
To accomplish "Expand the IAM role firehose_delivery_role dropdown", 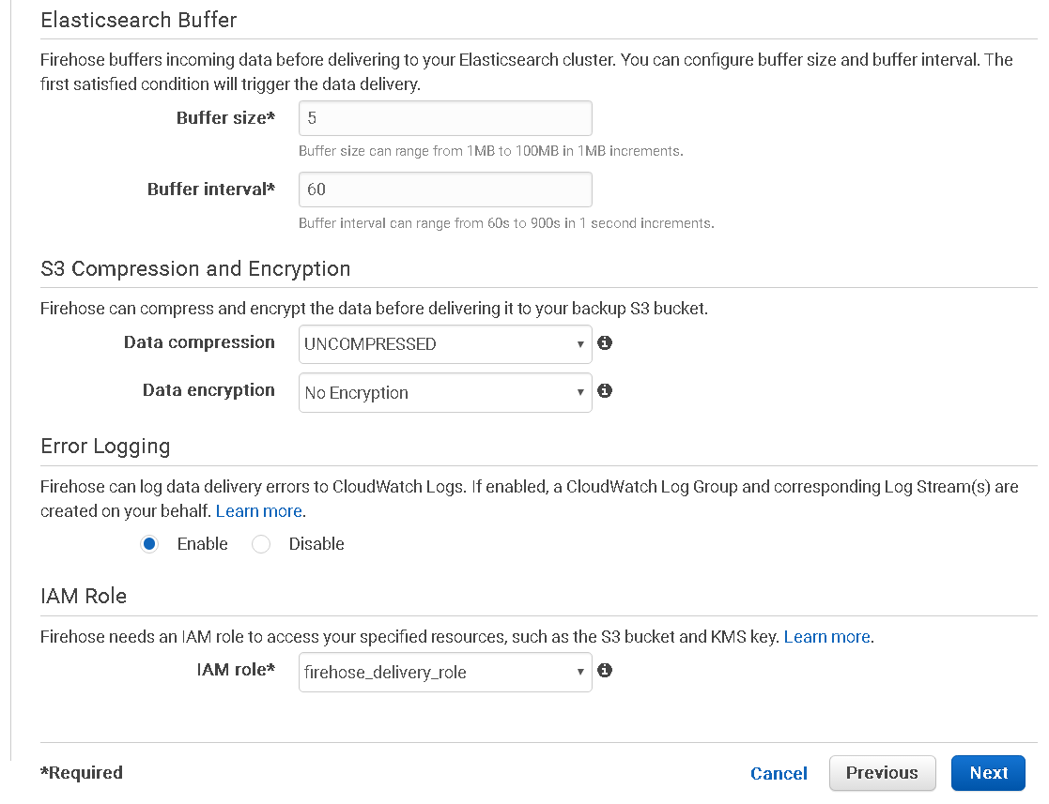I will (x=445, y=672).
